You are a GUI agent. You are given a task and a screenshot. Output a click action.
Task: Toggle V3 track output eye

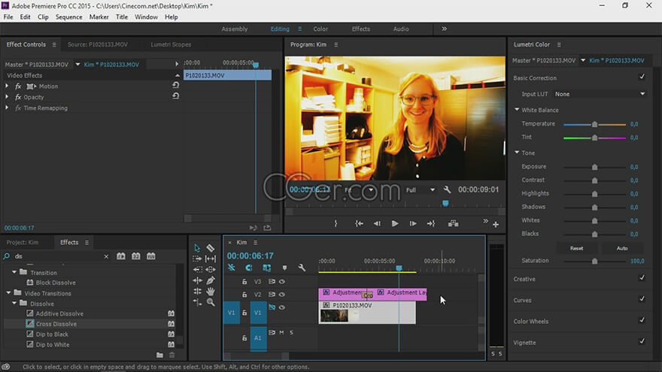tap(282, 282)
